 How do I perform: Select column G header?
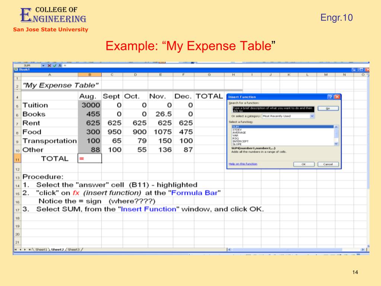pyautogui.click(x=209, y=75)
